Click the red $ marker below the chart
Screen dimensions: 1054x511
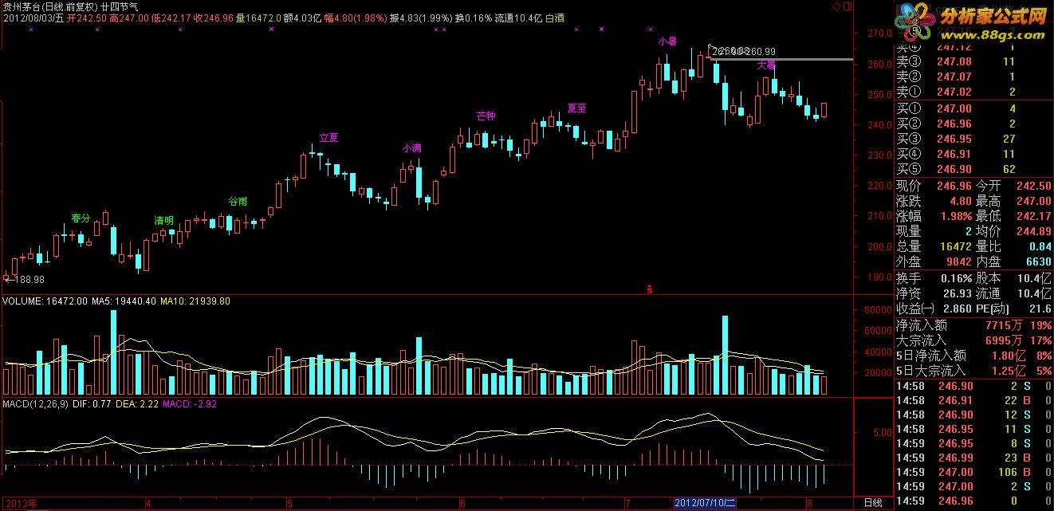(x=651, y=289)
